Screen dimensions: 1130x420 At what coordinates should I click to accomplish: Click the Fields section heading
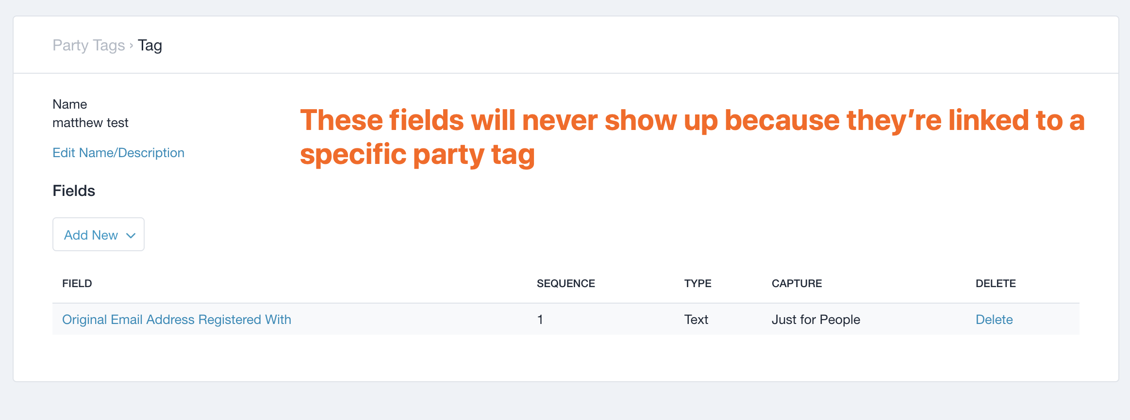(73, 191)
